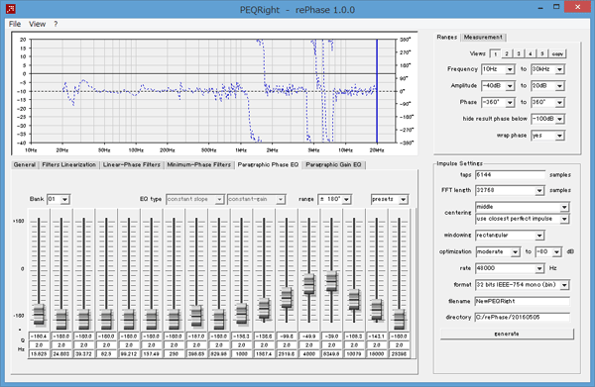595x387 pixels.
Task: Click the first band slider handle
Action: pyautogui.click(x=39, y=315)
